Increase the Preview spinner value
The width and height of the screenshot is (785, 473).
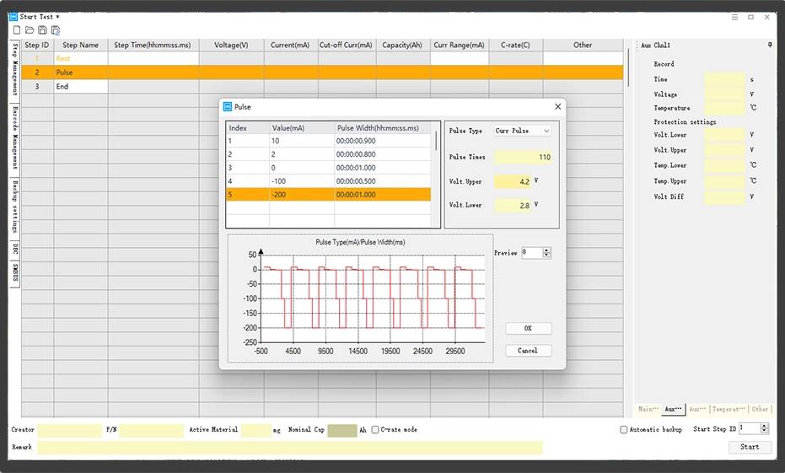click(x=546, y=250)
